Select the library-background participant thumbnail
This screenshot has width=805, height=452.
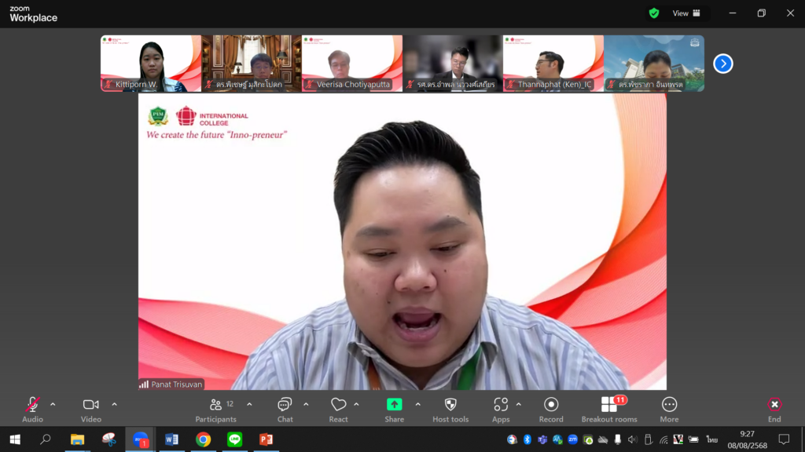252,64
